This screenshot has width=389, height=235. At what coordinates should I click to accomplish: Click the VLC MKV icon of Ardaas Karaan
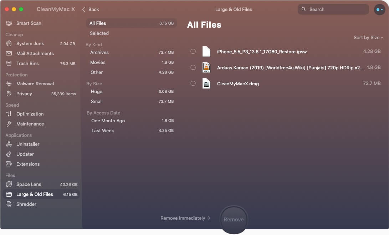206,67
